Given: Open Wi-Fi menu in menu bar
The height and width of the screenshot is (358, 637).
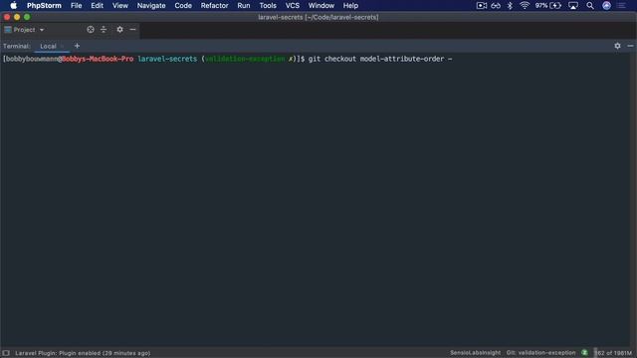Looking at the screenshot, I should (525, 5).
